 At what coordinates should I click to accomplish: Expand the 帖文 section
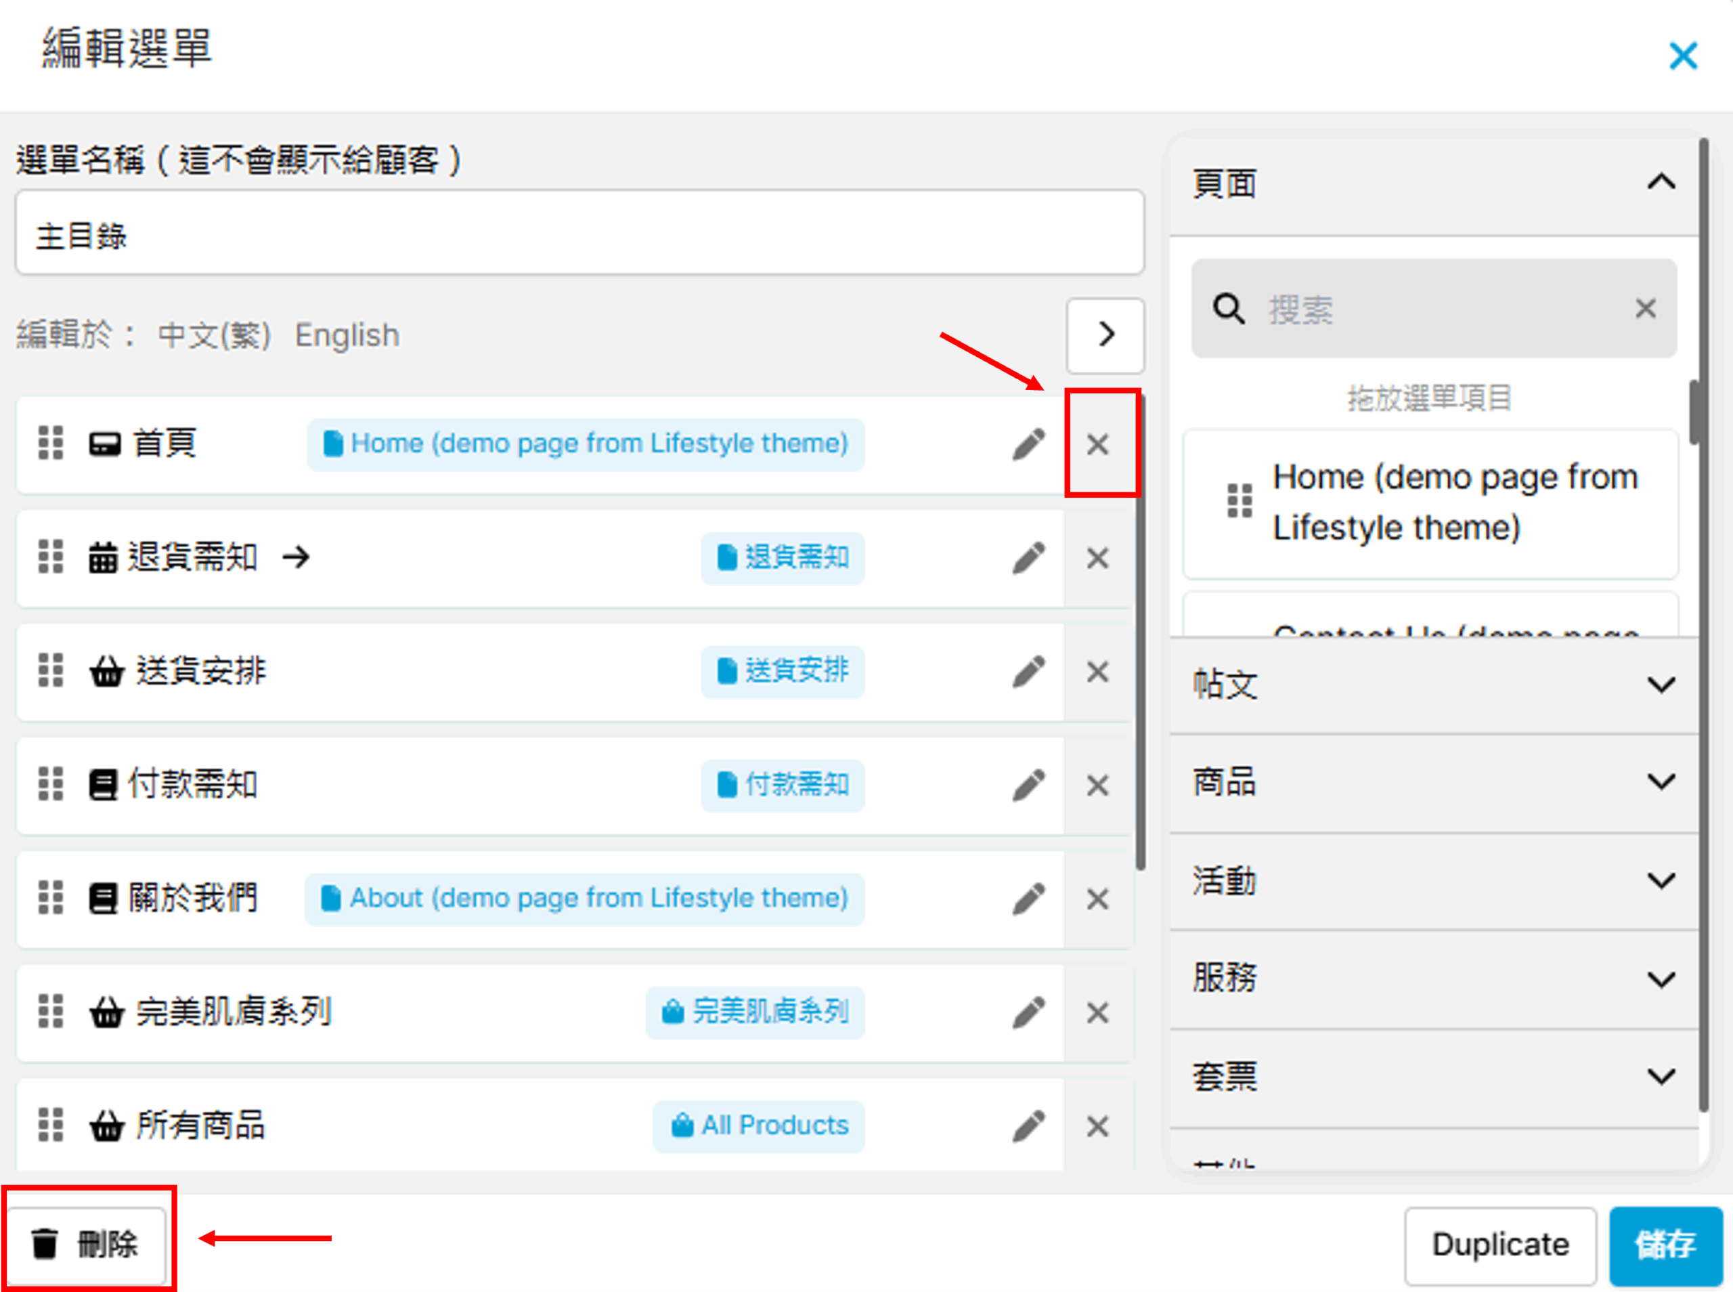pyautogui.click(x=1661, y=685)
